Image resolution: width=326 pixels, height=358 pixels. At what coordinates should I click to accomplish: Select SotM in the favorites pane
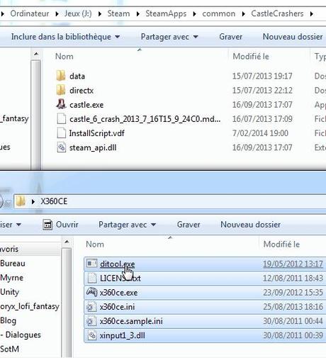coord(10,349)
